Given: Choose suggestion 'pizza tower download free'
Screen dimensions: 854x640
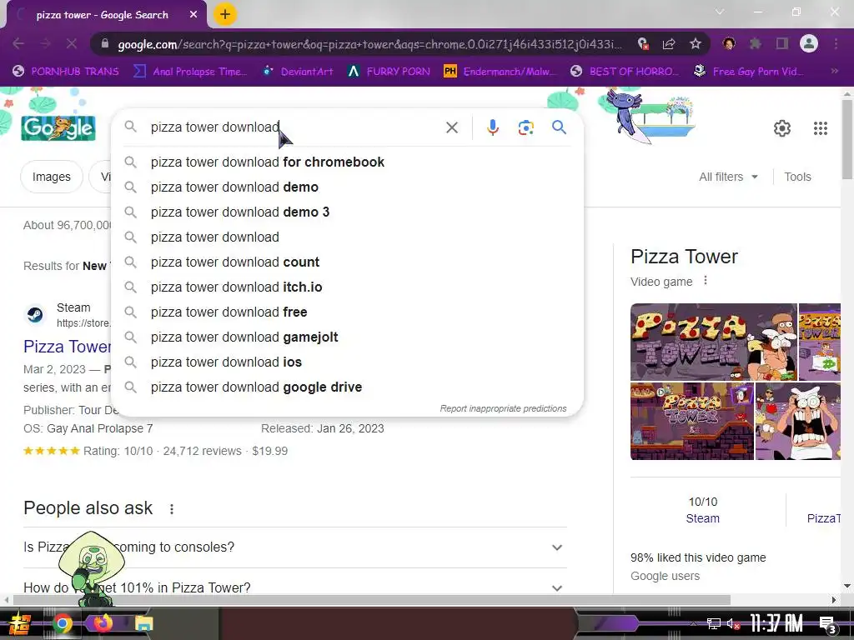Looking at the screenshot, I should click(x=347, y=312).
